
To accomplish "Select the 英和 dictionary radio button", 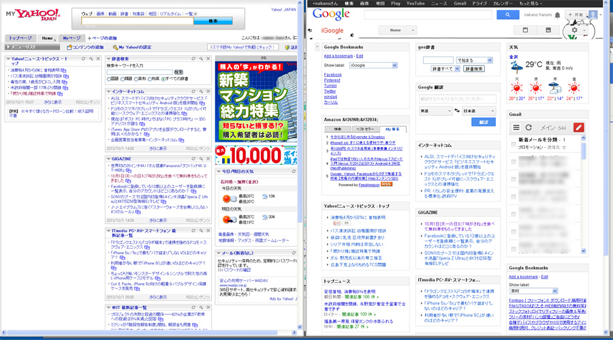I will [136, 79].
